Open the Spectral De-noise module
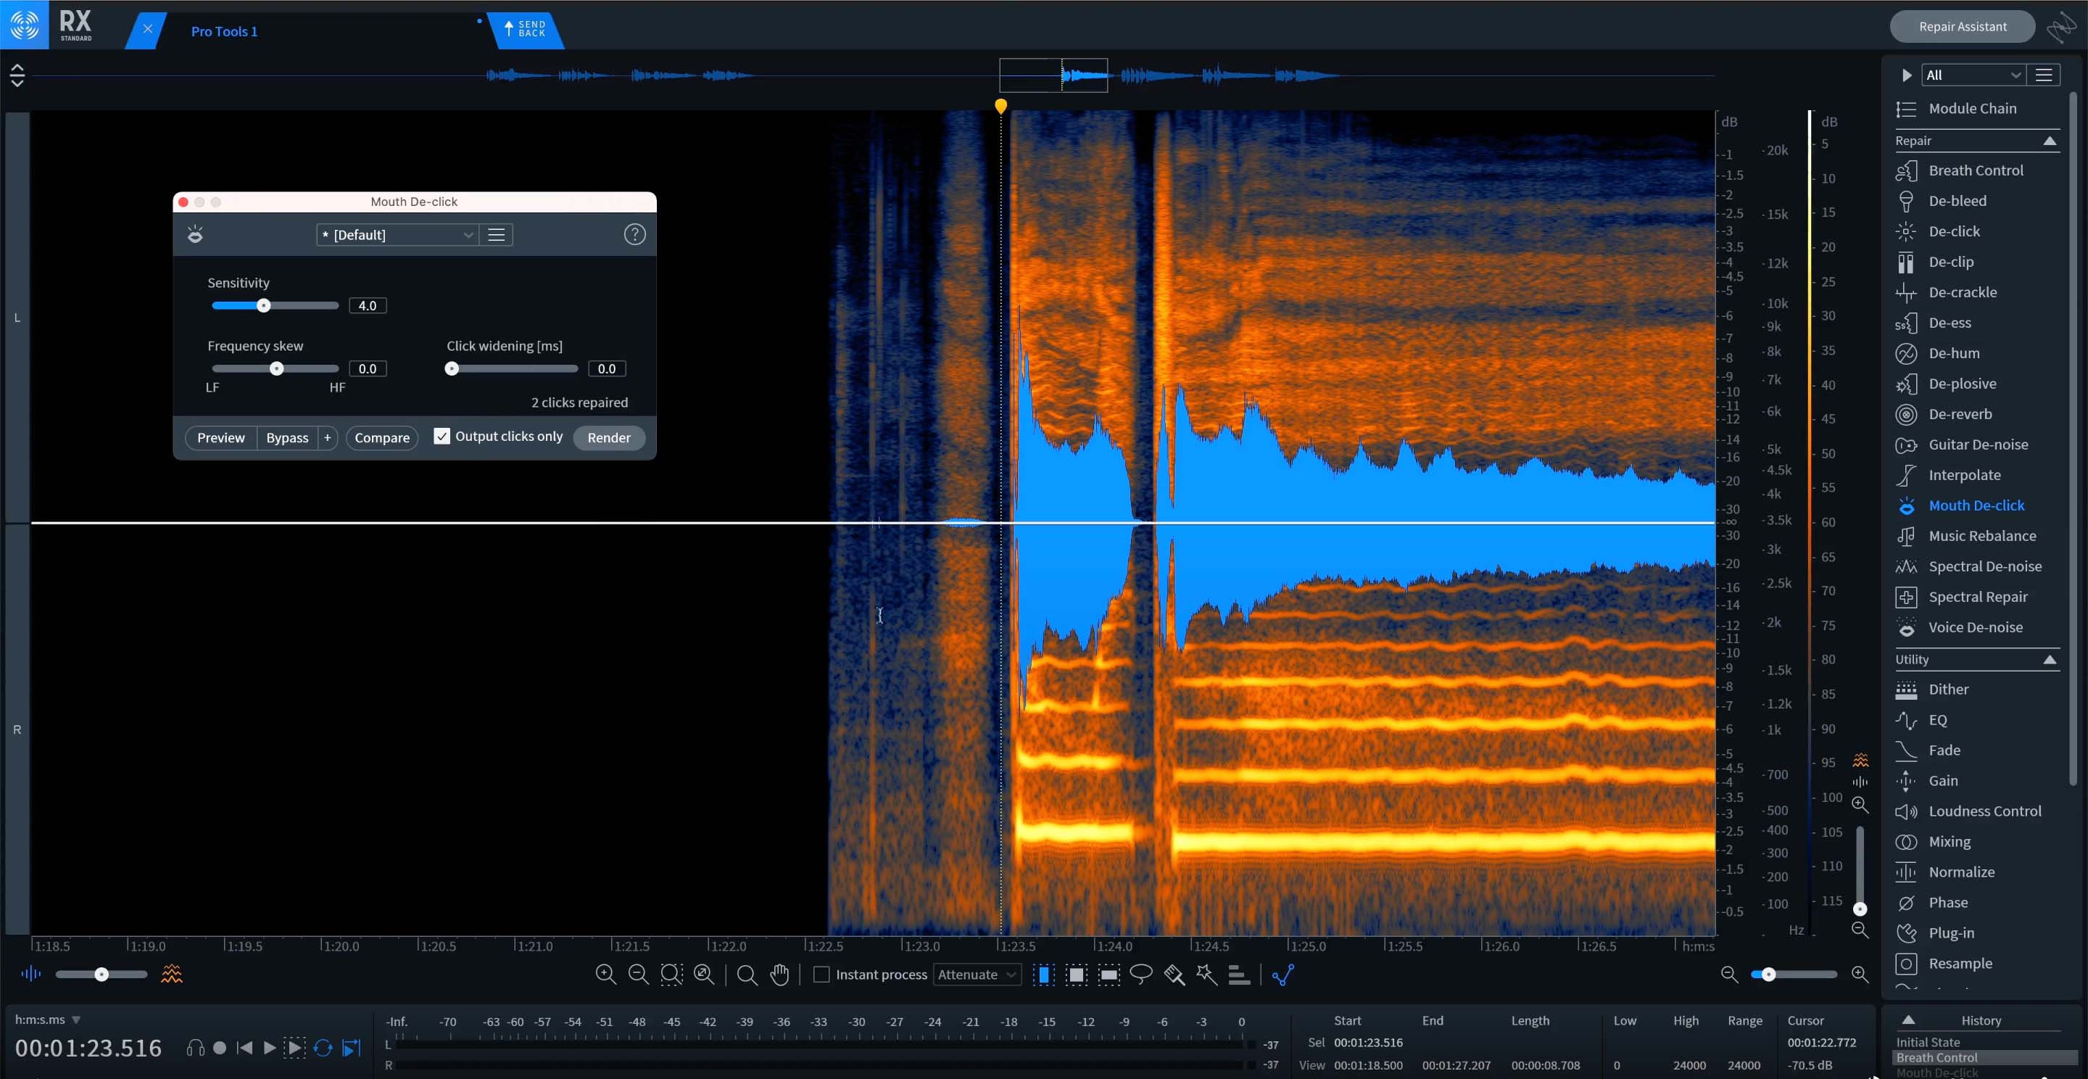2088x1079 pixels. [1984, 566]
